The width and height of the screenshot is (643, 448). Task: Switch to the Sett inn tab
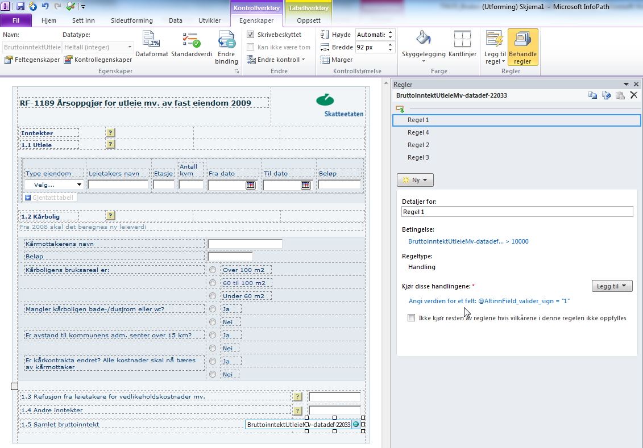[x=83, y=20]
